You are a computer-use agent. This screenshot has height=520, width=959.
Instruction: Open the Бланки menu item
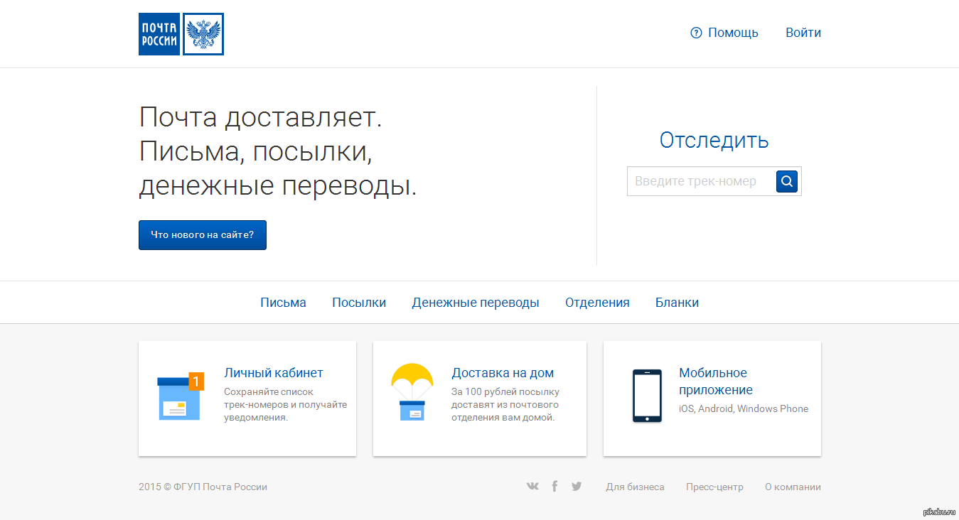tap(677, 303)
